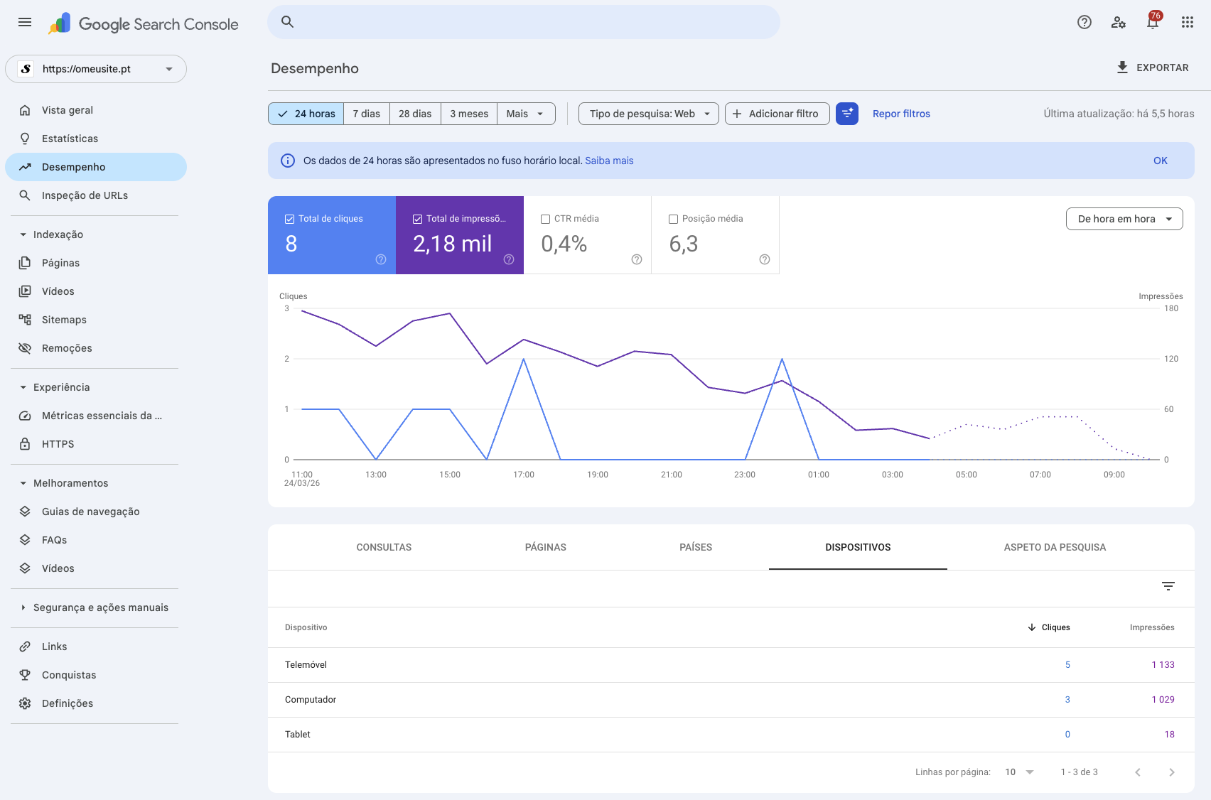Open the main hamburger menu

tap(25, 22)
